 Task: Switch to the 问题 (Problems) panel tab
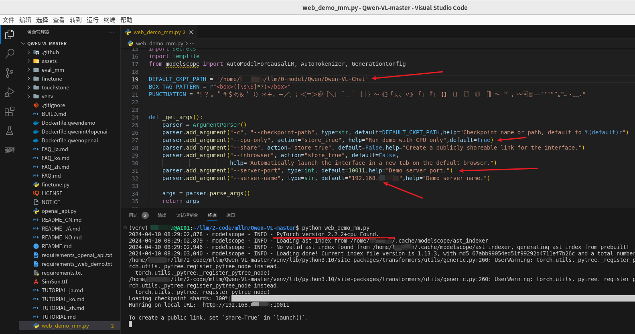pyautogui.click(x=133, y=215)
